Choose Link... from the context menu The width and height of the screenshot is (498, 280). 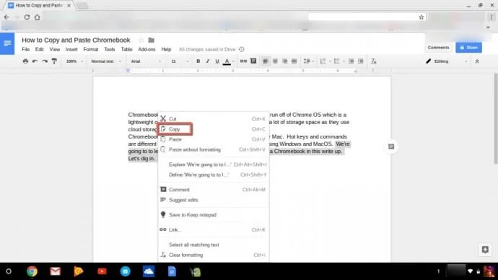pos(213,229)
